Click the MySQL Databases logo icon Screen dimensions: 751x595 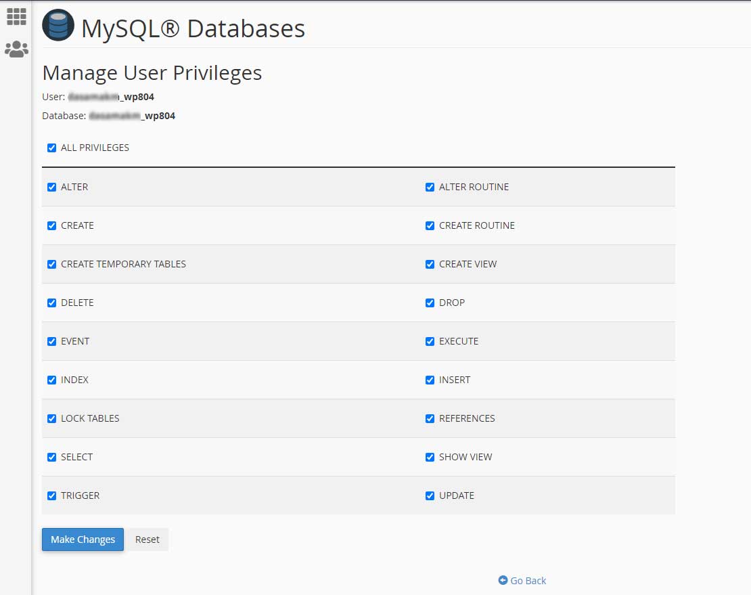point(58,26)
